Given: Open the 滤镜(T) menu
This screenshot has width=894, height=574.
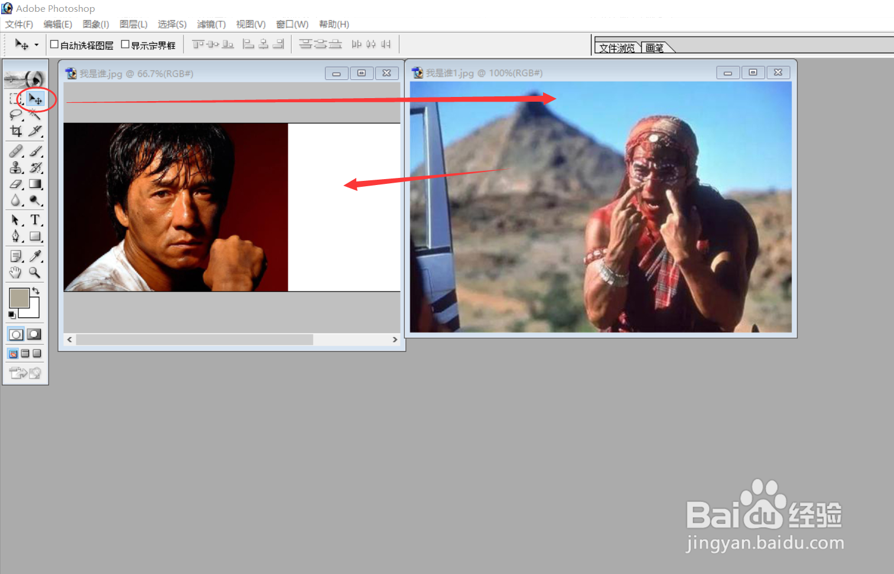Looking at the screenshot, I should (x=212, y=24).
